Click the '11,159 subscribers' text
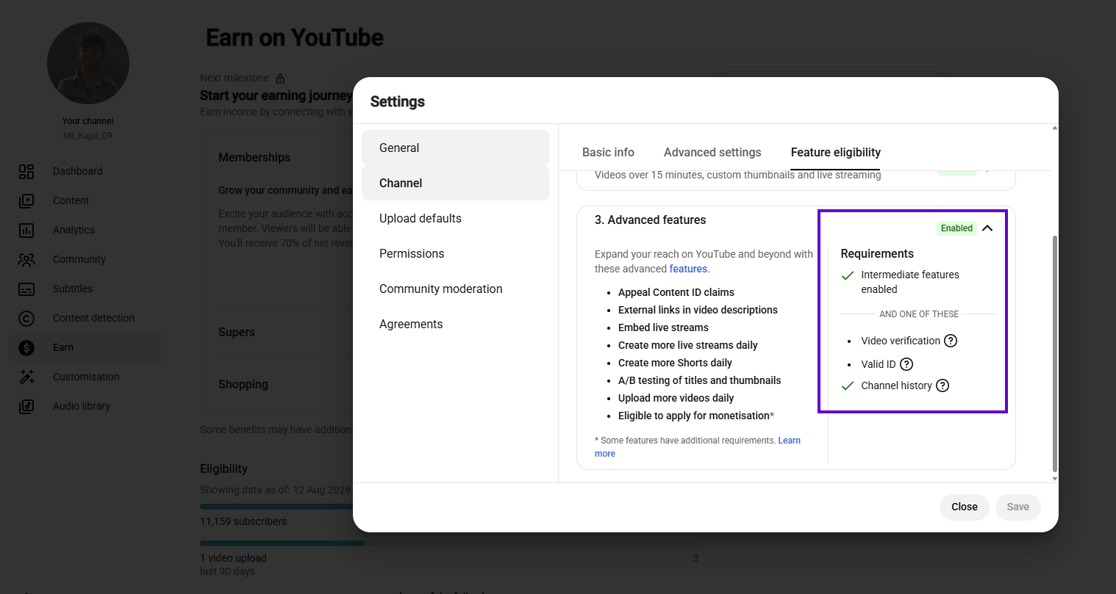 click(x=243, y=521)
